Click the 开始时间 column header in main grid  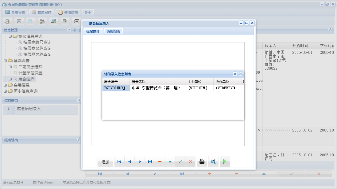(304, 46)
